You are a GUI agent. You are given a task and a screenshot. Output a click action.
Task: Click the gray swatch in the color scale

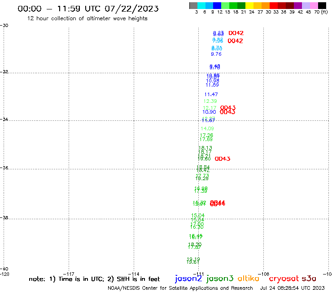pos(193,5)
